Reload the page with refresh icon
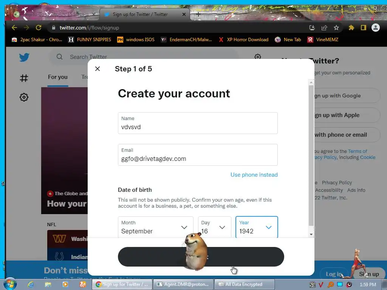387x290 pixels. pos(39,28)
